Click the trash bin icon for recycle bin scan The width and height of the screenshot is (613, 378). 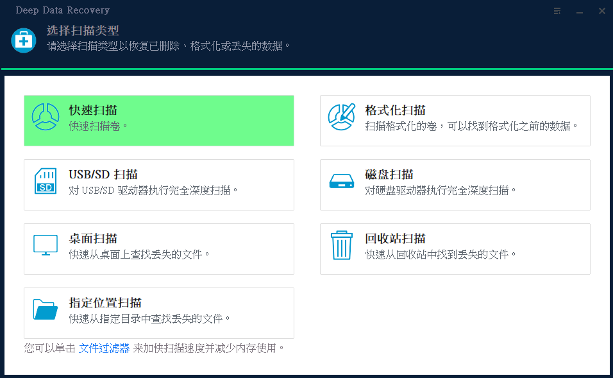[342, 245]
